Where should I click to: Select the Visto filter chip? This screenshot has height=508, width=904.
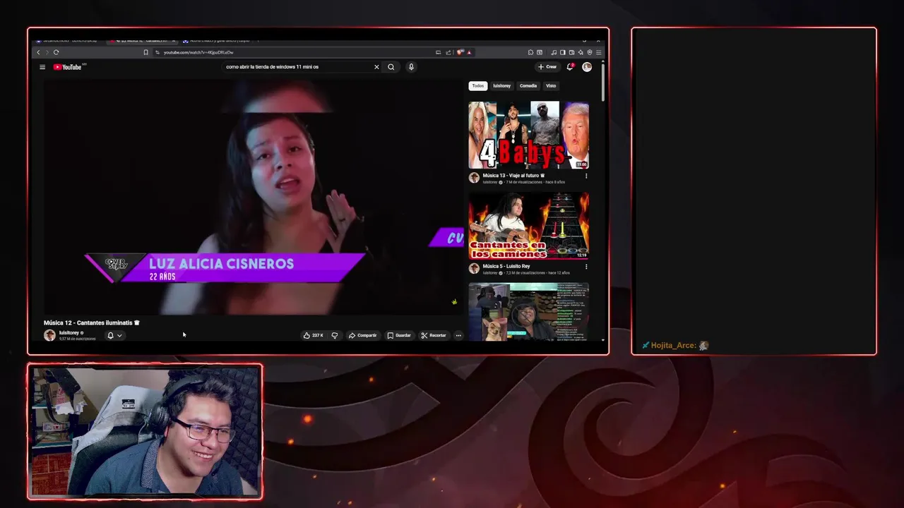click(551, 86)
